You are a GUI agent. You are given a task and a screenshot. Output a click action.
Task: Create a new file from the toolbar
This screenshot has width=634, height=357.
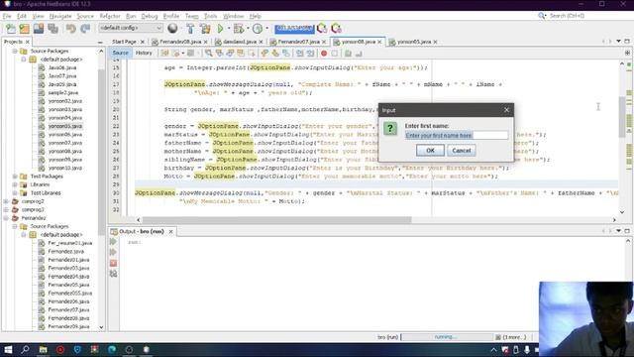(x=11, y=29)
